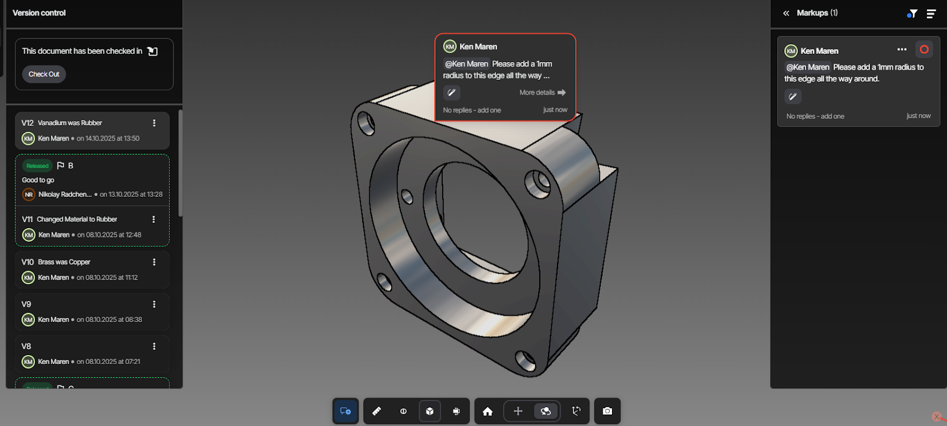The height and width of the screenshot is (426, 947).
Task: Toggle the red circle status on markup card
Action: [x=924, y=50]
